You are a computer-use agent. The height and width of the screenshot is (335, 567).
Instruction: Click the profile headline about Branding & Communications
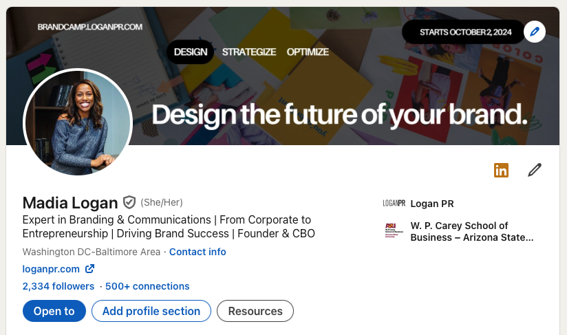[169, 226]
